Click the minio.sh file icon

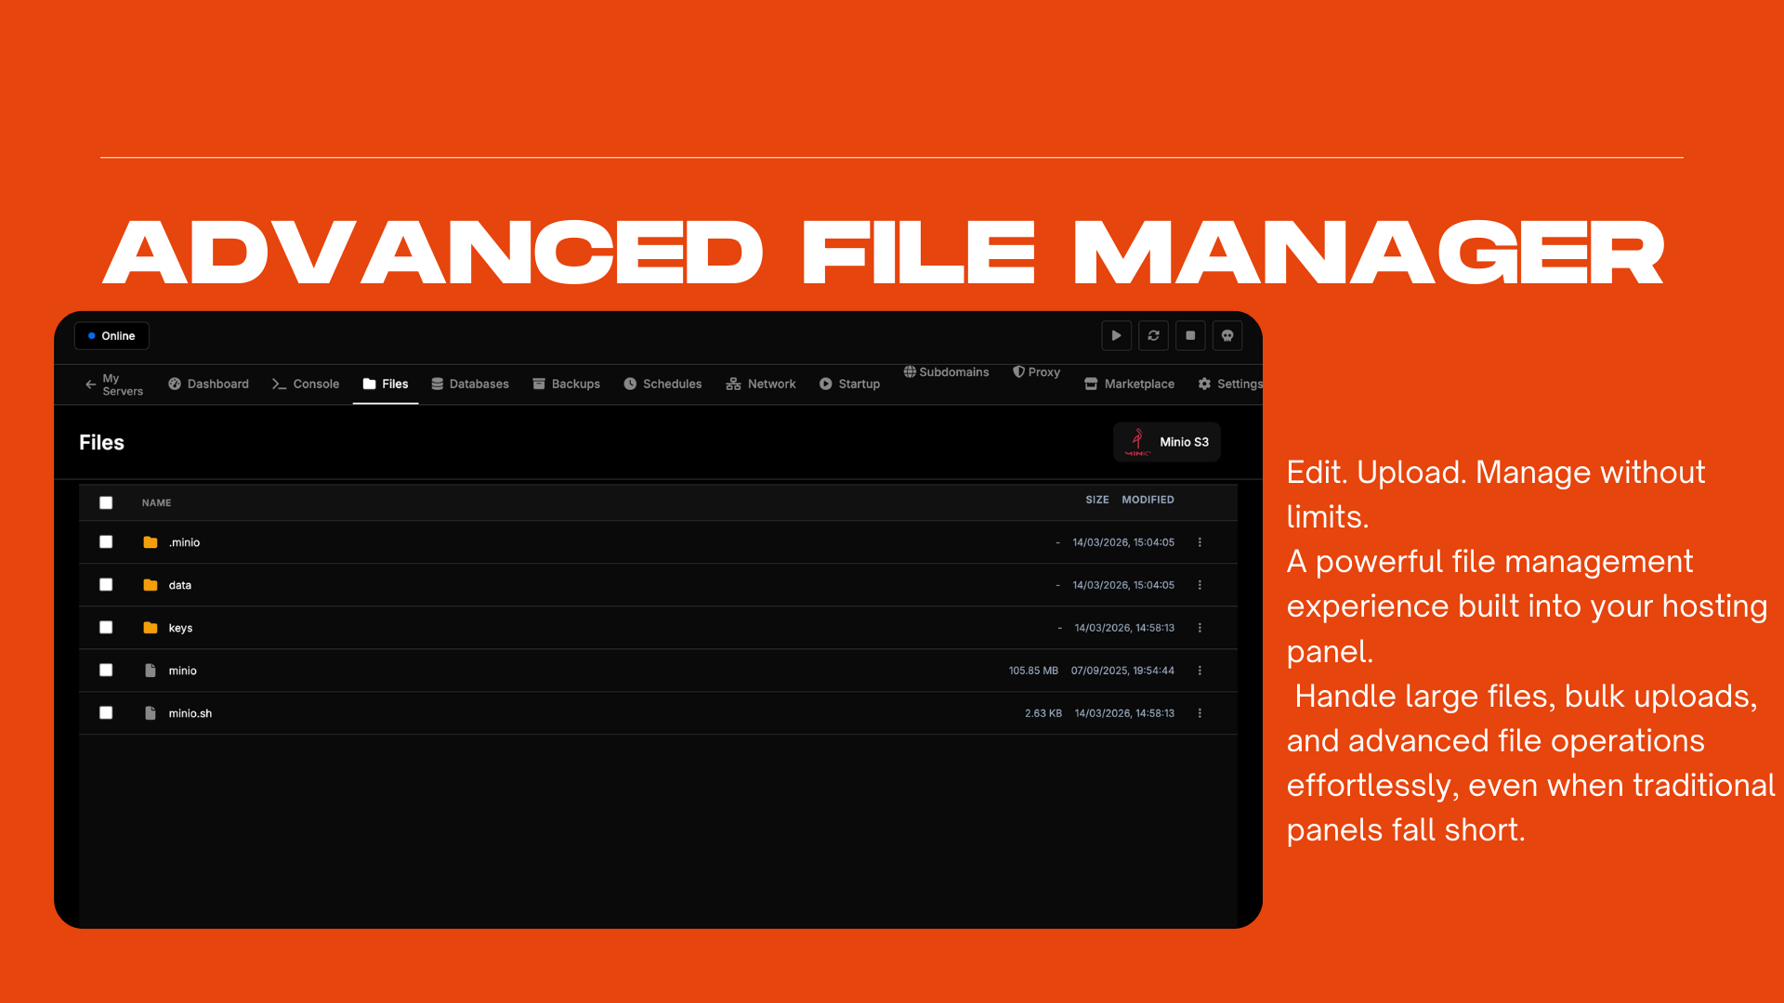151,713
